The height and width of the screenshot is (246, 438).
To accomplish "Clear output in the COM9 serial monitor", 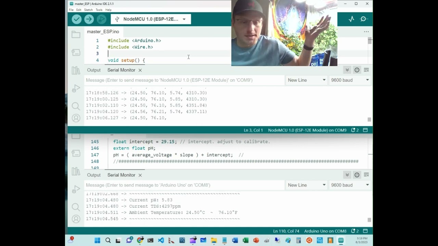I will point(366,70).
